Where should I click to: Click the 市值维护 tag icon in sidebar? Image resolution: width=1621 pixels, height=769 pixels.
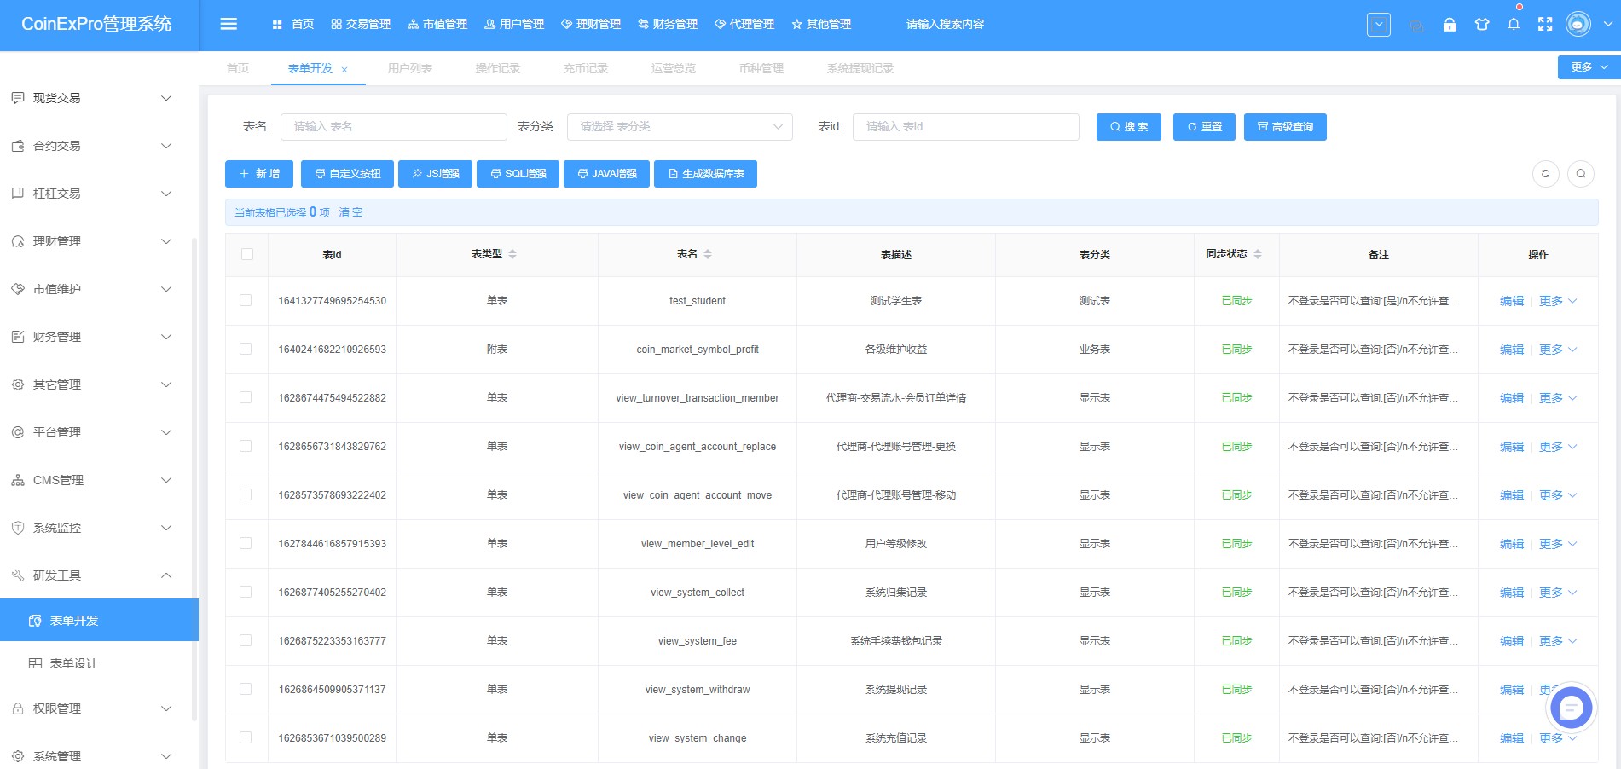(x=18, y=289)
